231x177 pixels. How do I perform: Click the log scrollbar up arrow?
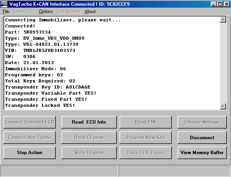tap(223, 19)
